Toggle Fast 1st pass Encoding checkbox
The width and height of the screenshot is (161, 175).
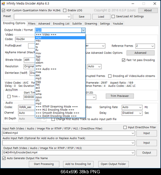click(x=124, y=60)
